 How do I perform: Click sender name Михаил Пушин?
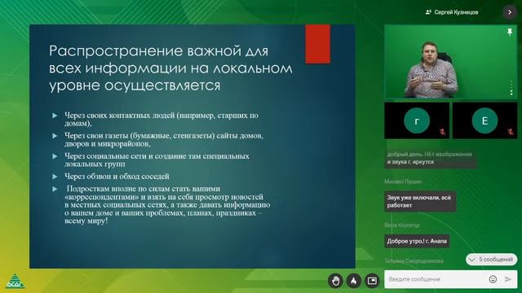403,181
